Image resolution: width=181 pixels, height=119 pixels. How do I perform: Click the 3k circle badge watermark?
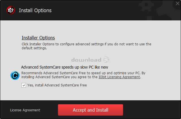106,59
